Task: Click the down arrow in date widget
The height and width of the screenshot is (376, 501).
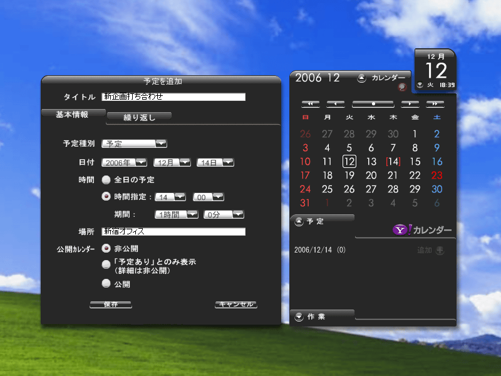Action: (420, 85)
